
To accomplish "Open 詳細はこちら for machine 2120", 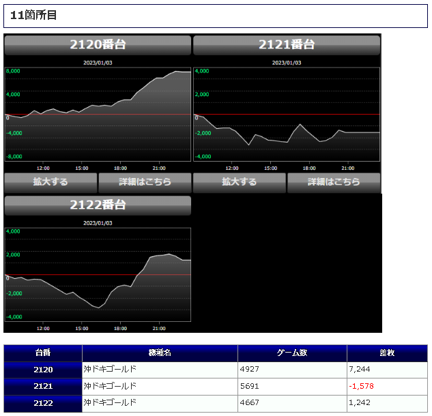I will click(145, 183).
